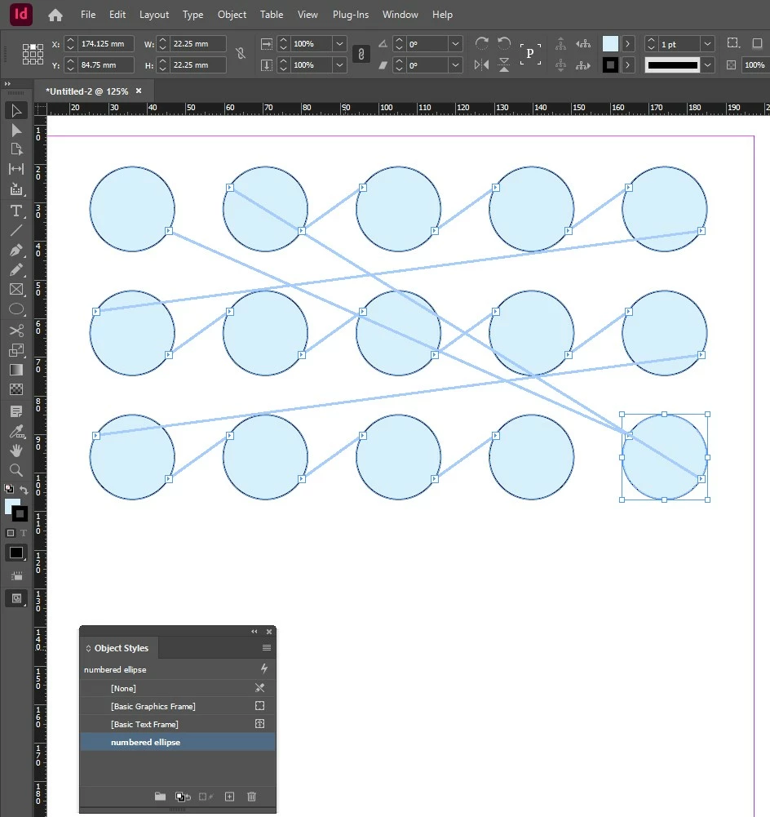
Task: Open the Window menu
Action: (x=400, y=15)
